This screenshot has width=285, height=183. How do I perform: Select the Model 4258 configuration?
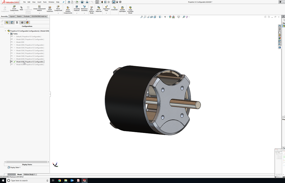point(30,65)
